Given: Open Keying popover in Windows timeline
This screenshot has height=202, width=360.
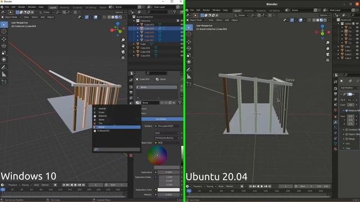Looking at the screenshot, I should pyautogui.click(x=26, y=185).
